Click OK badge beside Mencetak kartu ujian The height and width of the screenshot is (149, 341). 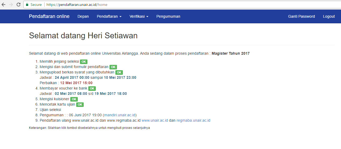tap(80, 105)
